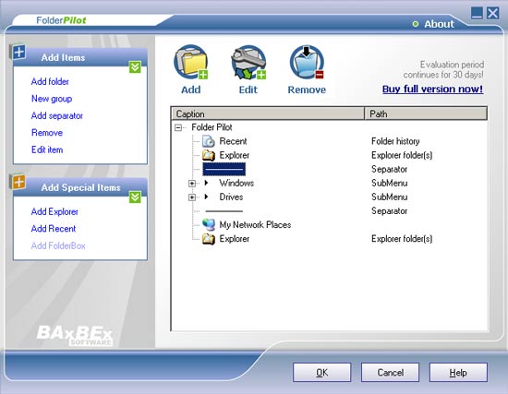Click the blue plus icon beside Add Items
Screen dimensions: 508x394
[18, 52]
